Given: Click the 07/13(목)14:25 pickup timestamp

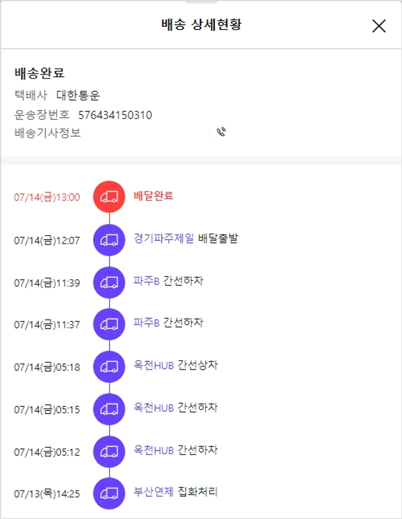Looking at the screenshot, I should tap(47, 494).
